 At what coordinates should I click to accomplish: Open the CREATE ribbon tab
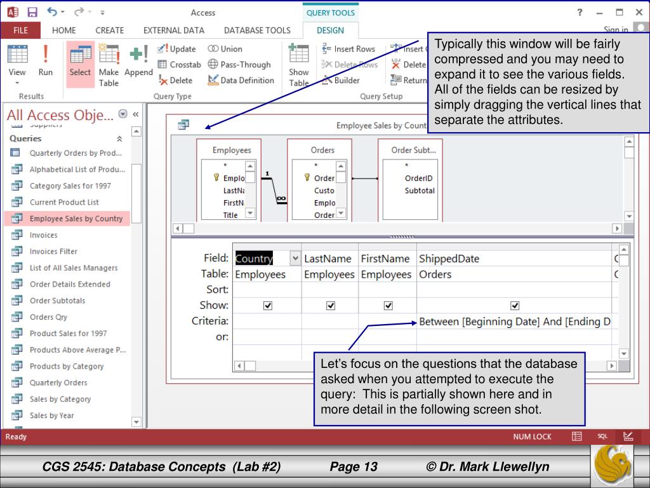pyautogui.click(x=109, y=30)
